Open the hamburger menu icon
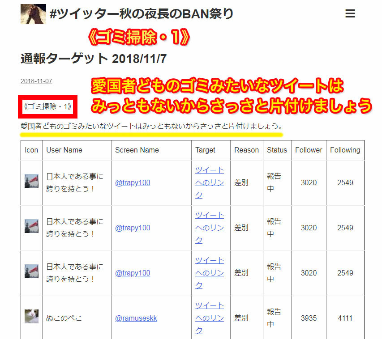 coord(350,13)
